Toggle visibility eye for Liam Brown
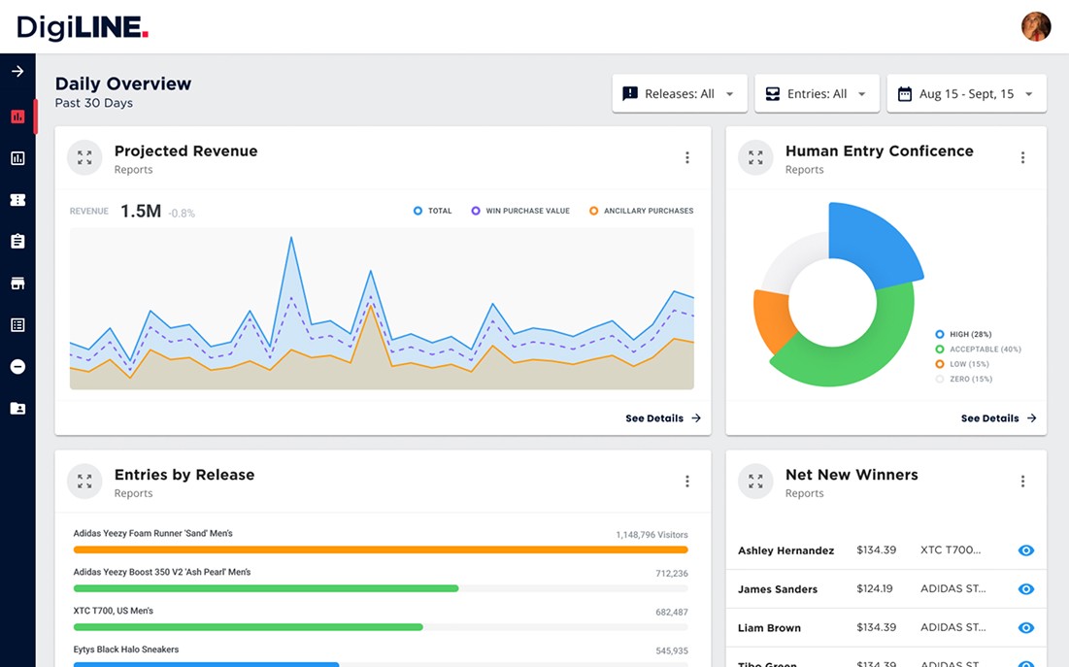 (x=1026, y=628)
